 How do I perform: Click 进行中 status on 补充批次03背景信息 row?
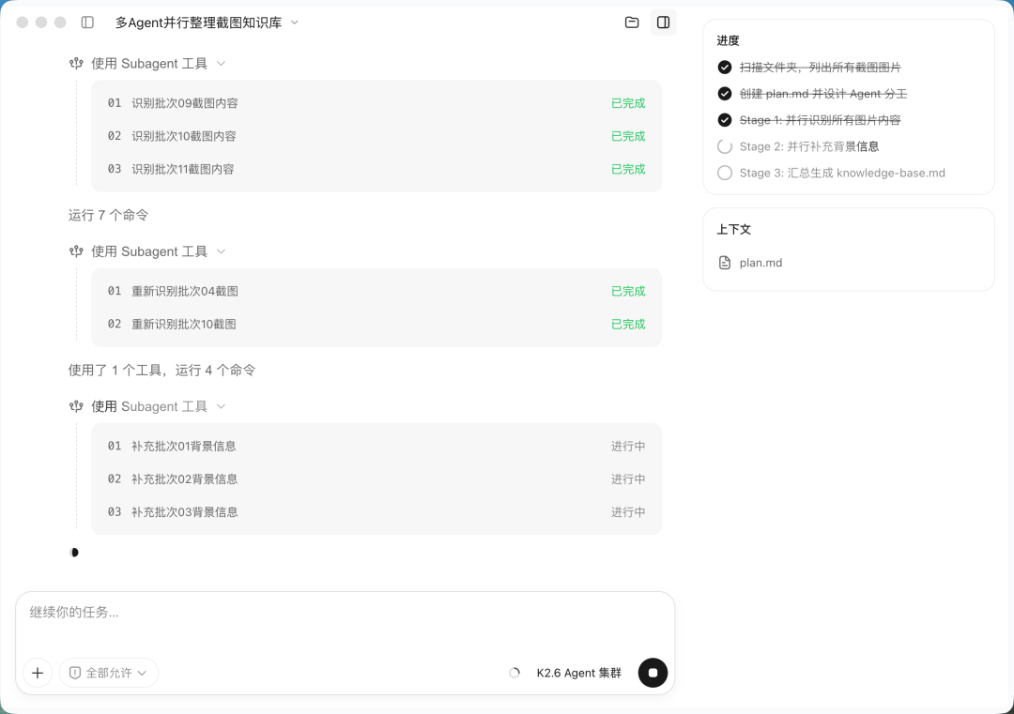(x=628, y=512)
